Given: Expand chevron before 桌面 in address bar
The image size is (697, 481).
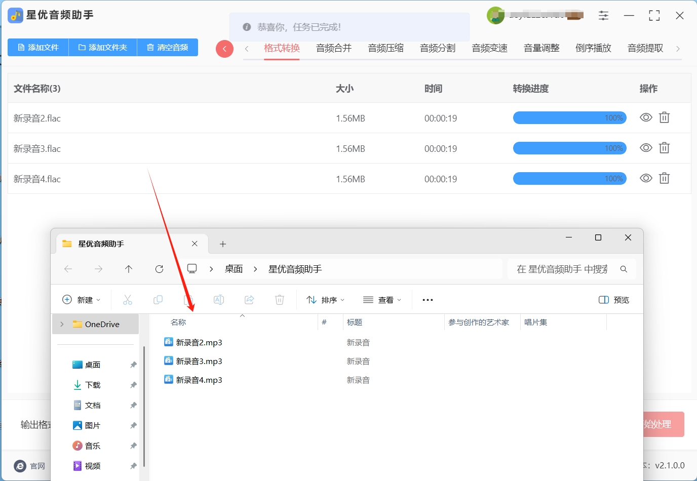Looking at the screenshot, I should point(211,269).
